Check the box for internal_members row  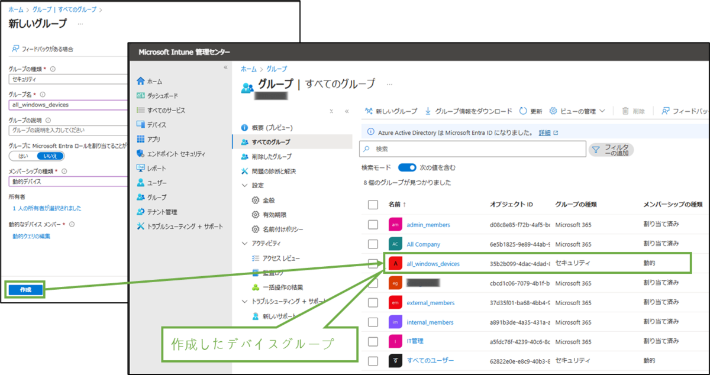373,322
